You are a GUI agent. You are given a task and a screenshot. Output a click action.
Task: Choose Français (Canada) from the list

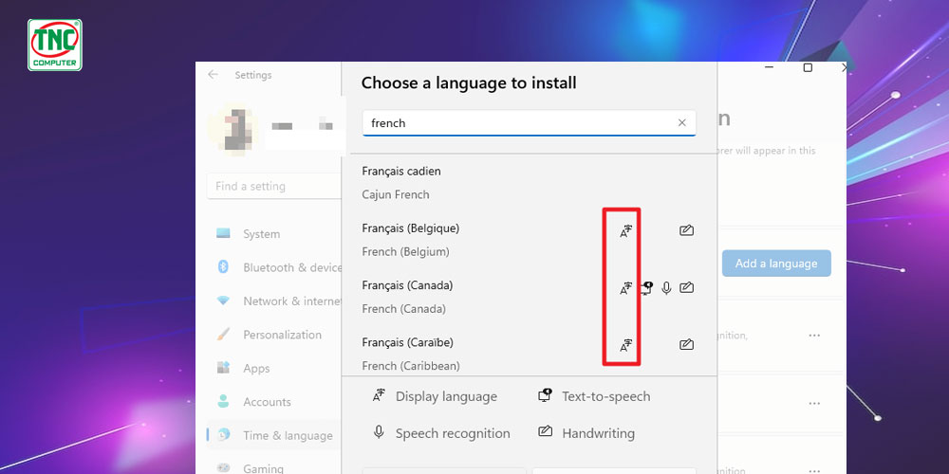tap(407, 285)
